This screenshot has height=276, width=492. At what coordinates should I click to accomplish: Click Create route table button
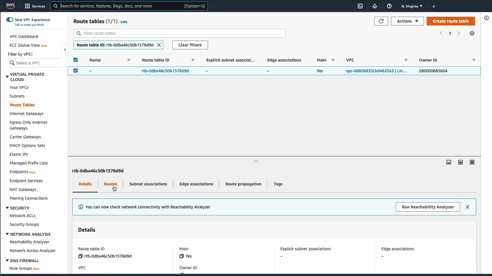450,21
